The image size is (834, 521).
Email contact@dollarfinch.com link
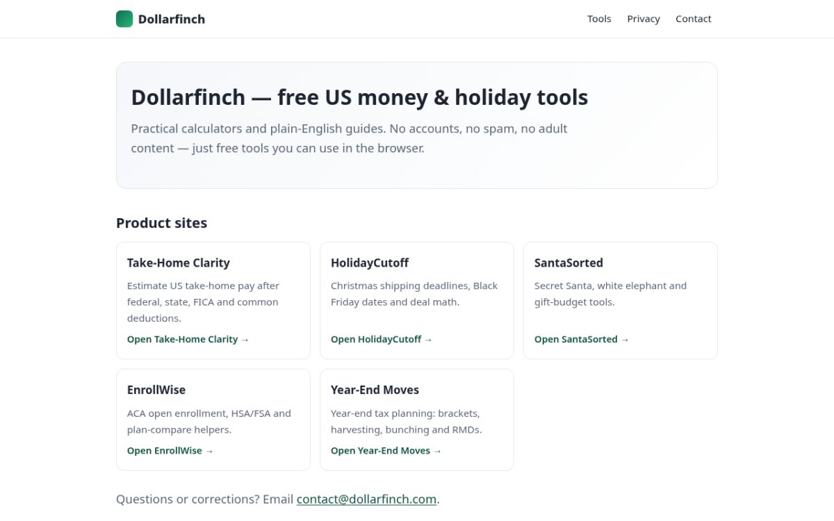(367, 499)
